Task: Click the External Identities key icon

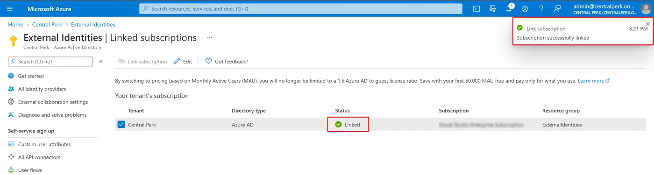Action: (x=14, y=41)
